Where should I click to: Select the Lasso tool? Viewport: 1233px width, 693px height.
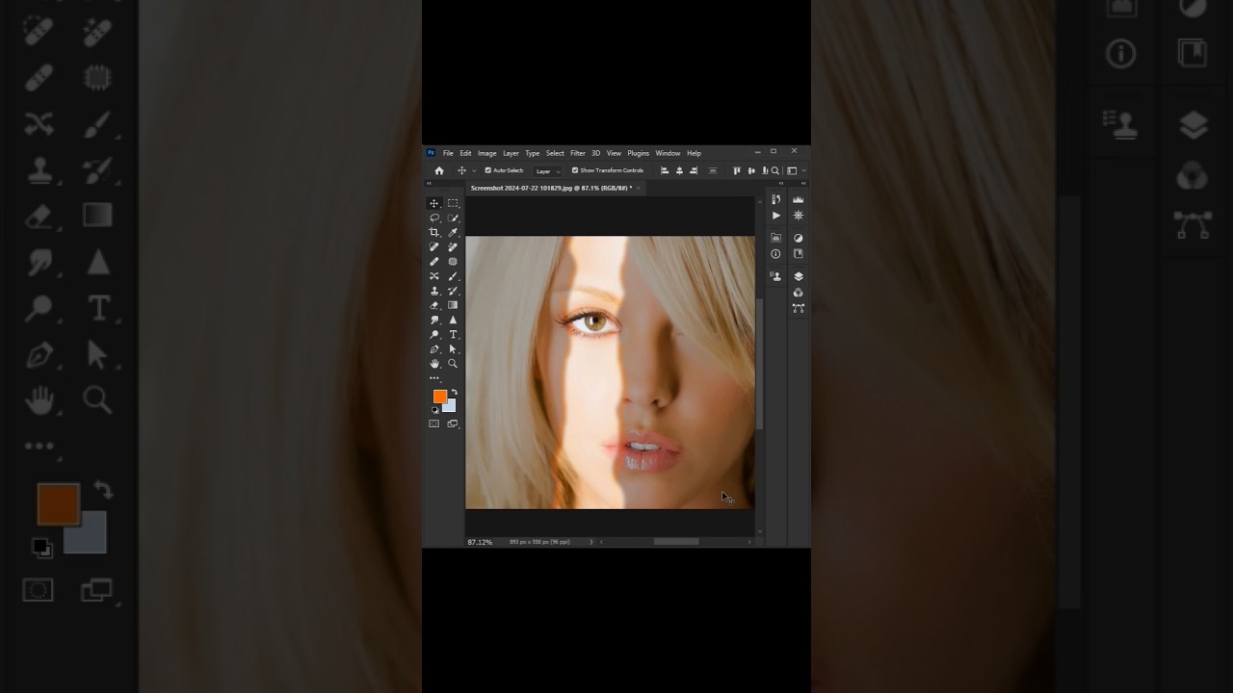[x=434, y=218]
